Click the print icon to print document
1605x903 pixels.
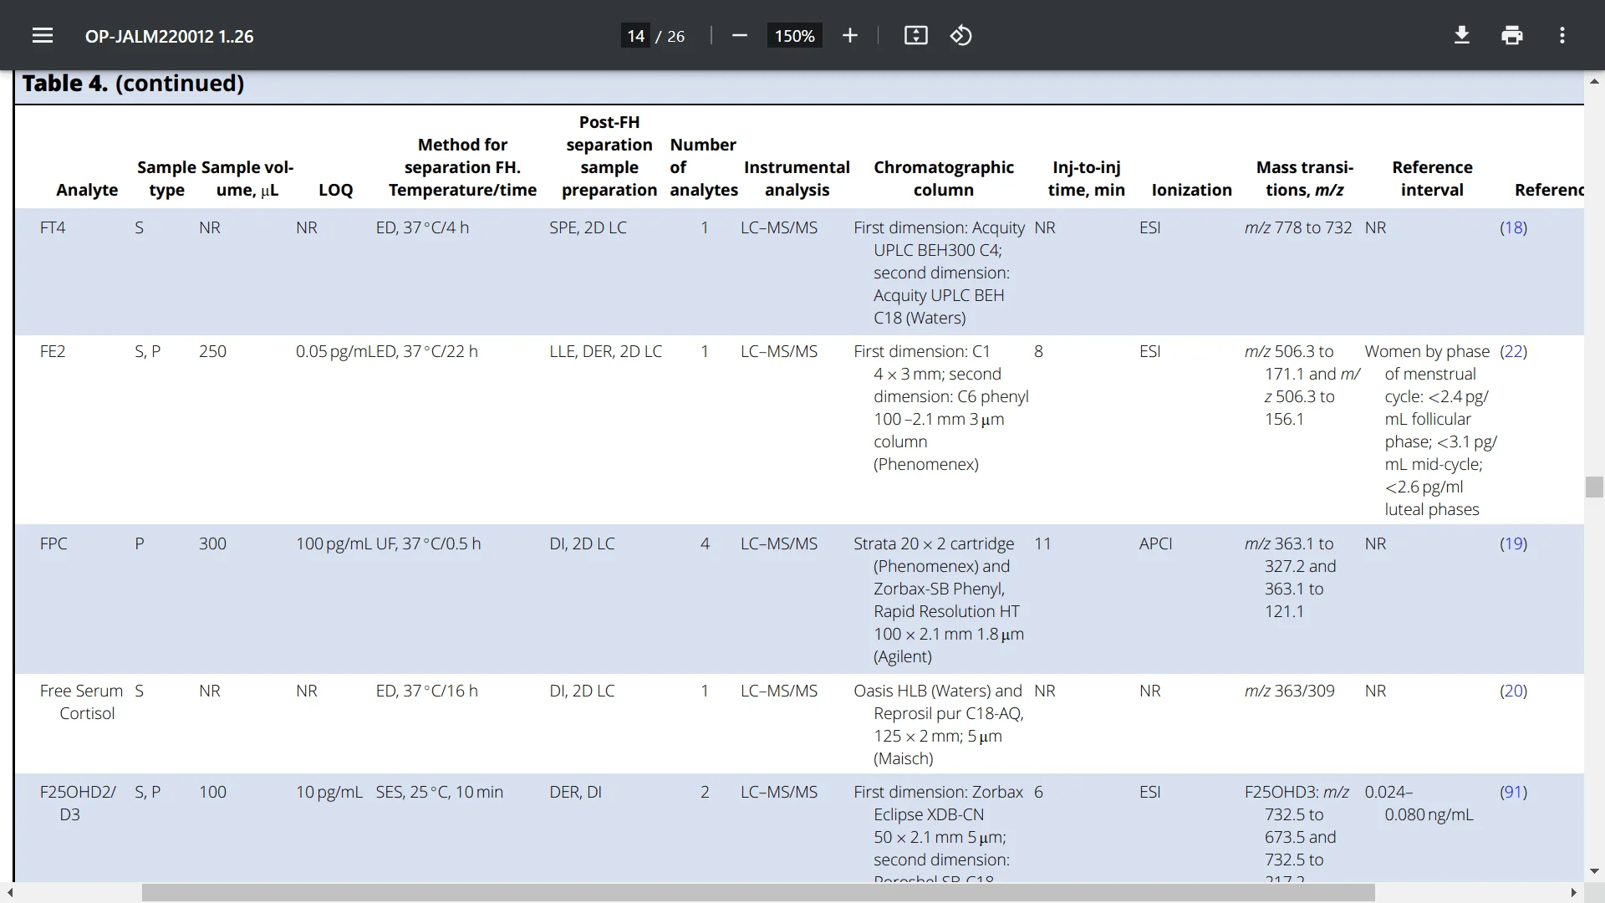1512,37
